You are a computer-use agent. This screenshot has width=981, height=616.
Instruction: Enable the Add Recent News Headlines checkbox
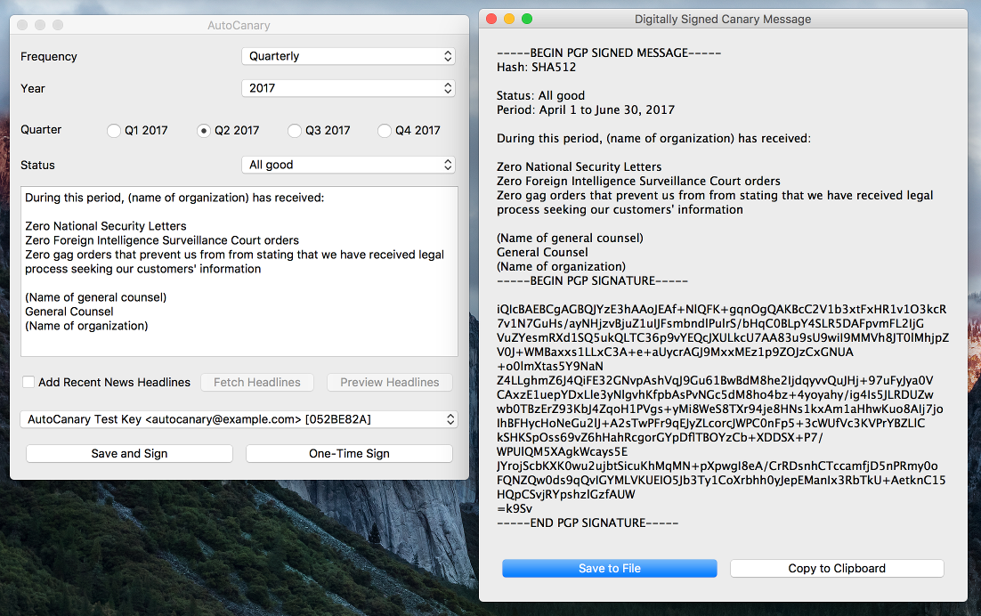(29, 382)
